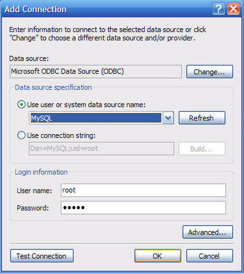Screen dimensions: 244x274
Task: Refresh the data source name list
Action: pyautogui.click(x=202, y=118)
